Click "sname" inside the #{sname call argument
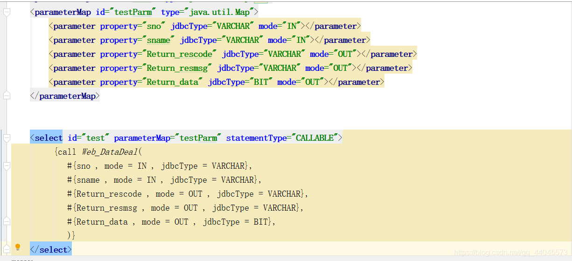The width and height of the screenshot is (572, 261). coord(88,180)
